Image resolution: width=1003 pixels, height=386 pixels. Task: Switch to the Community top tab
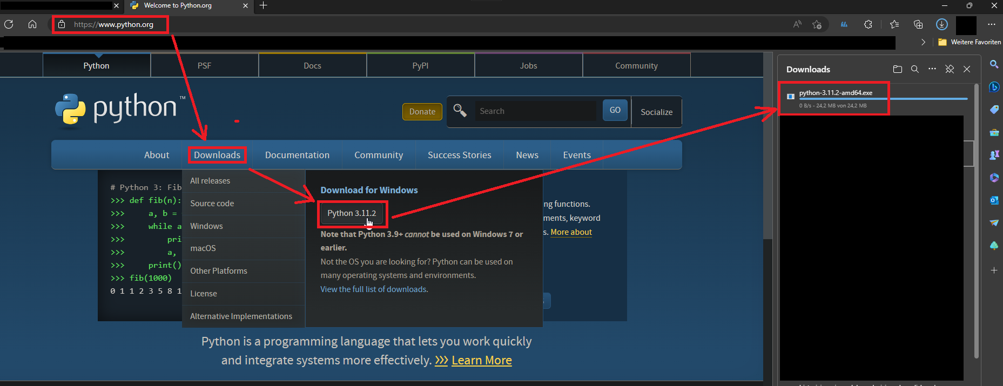point(636,65)
